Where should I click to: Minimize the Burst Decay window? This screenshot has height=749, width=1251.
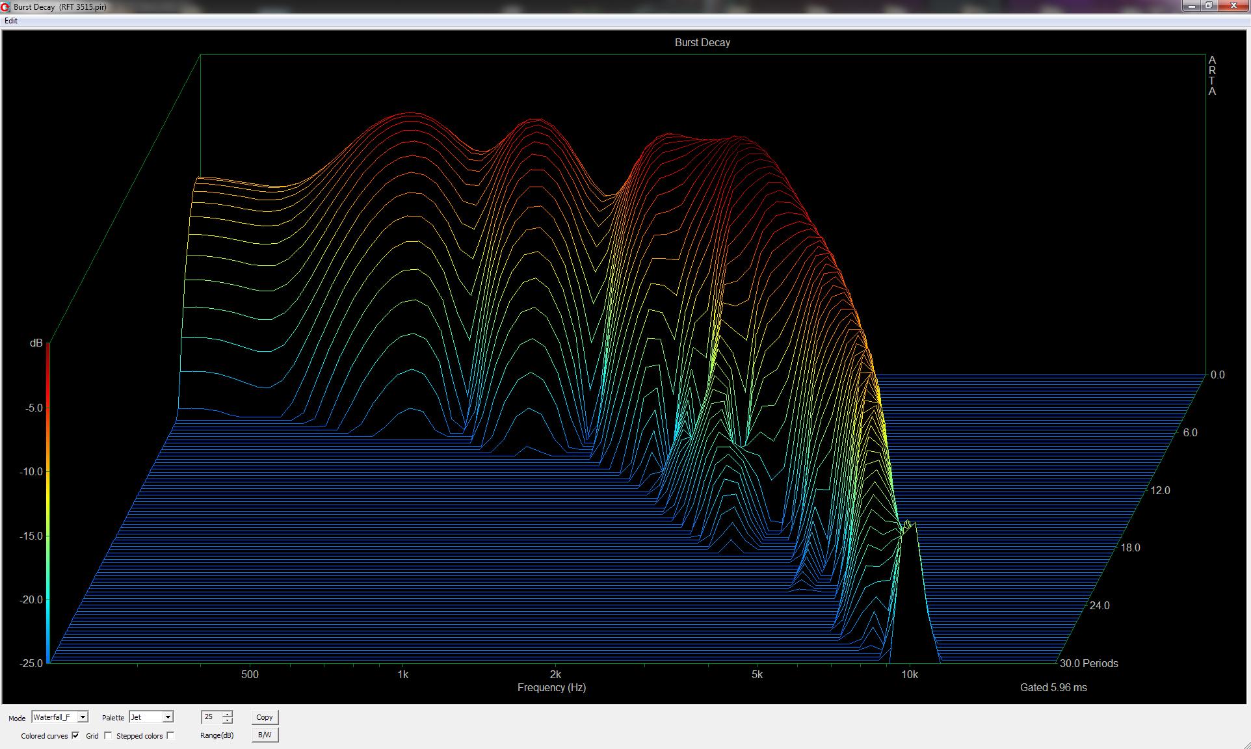point(1191,6)
